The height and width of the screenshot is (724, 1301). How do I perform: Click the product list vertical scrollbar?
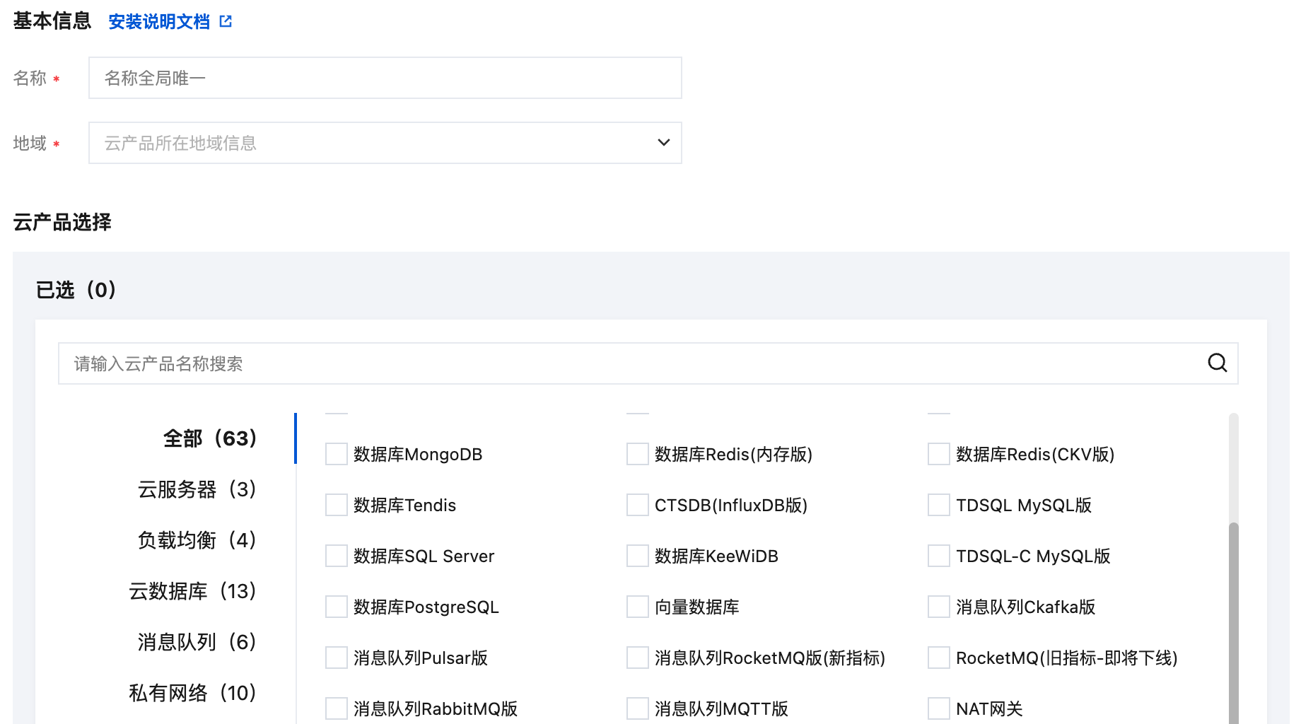pyautogui.click(x=1233, y=622)
